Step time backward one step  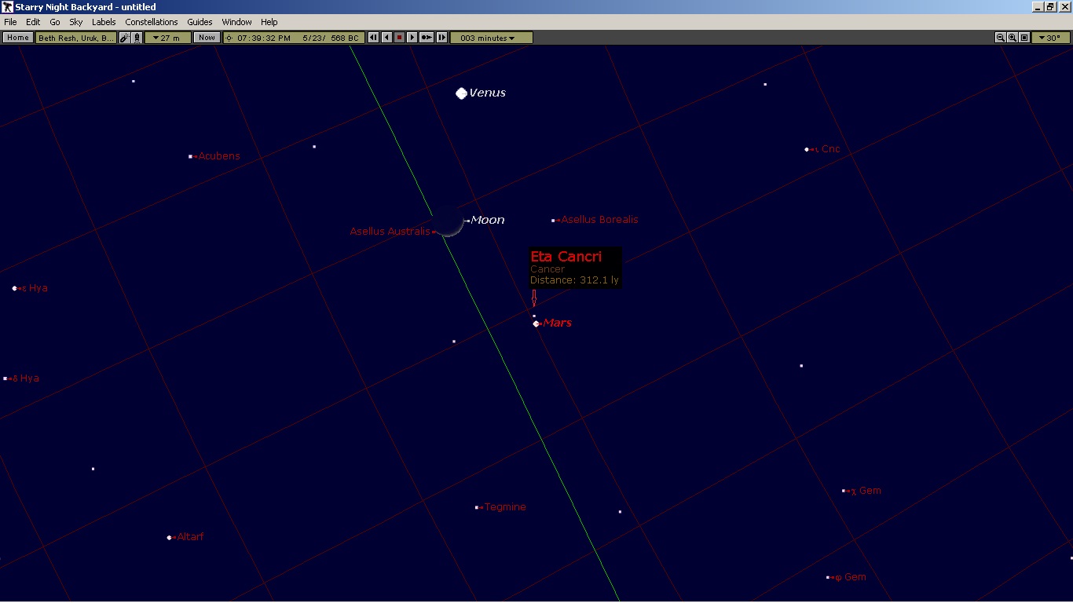pos(374,37)
